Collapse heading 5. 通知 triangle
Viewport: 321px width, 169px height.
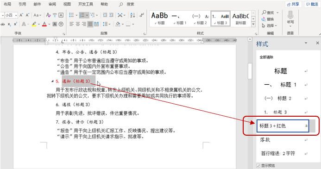tap(52, 81)
